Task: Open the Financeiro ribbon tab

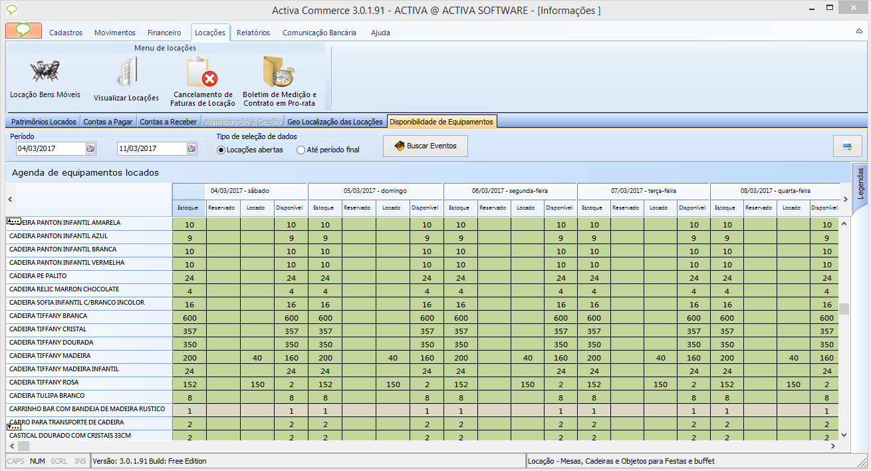Action: click(x=164, y=33)
